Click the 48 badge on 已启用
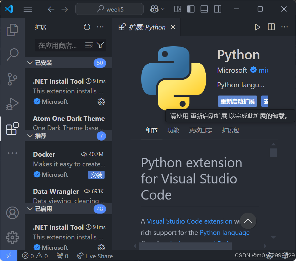This screenshot has height=261, width=296. [x=100, y=209]
